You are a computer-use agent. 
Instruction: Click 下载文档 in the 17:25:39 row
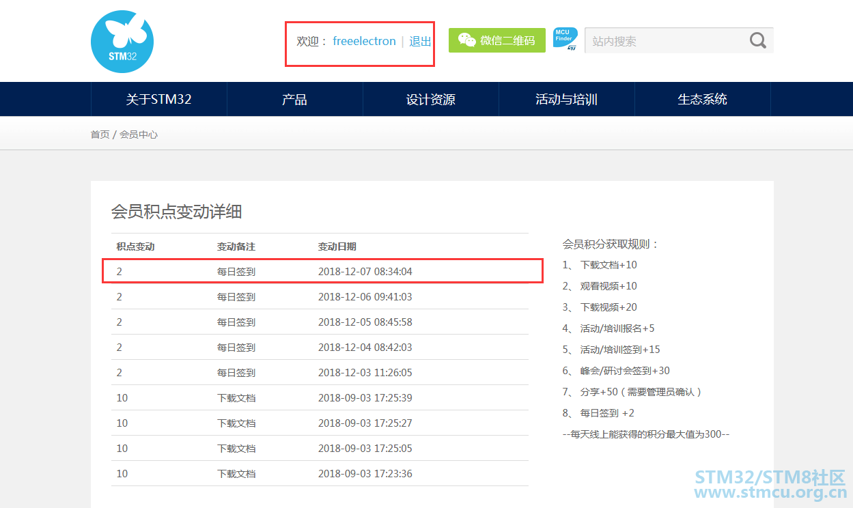coord(236,398)
